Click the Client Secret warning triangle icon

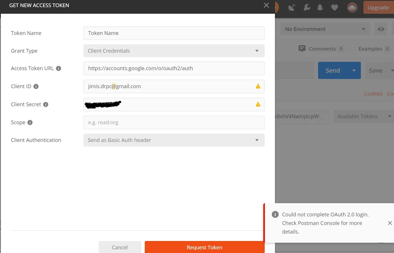(x=258, y=104)
